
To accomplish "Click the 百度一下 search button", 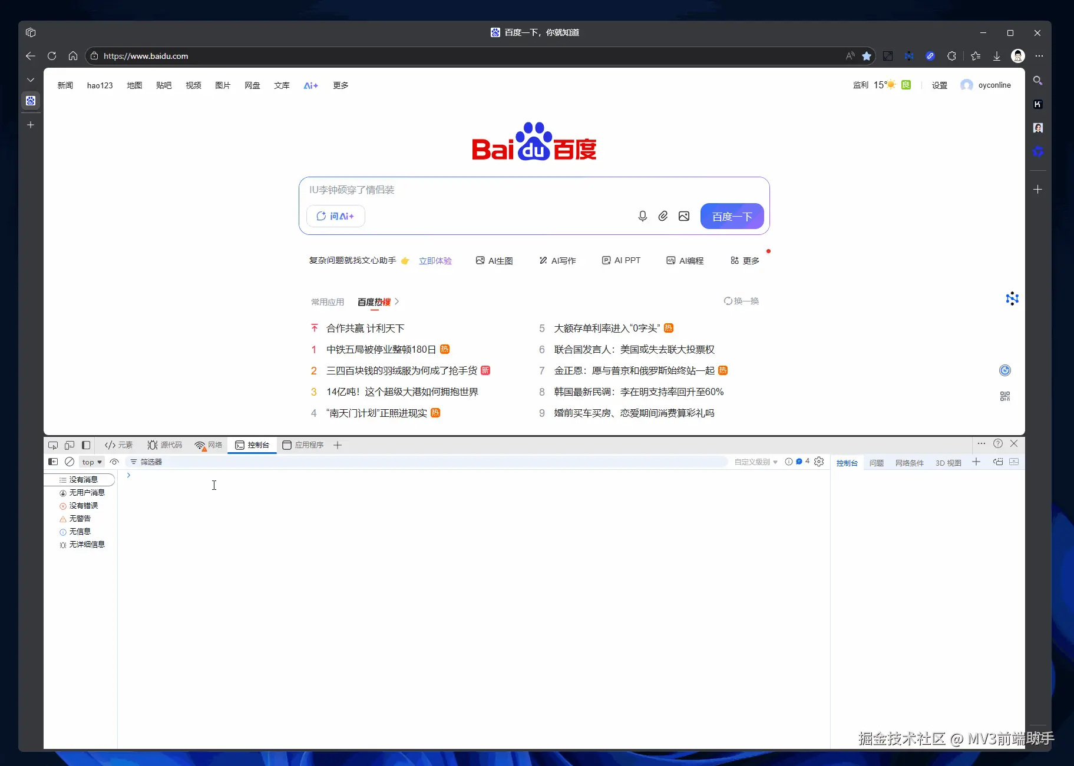I will coord(732,216).
